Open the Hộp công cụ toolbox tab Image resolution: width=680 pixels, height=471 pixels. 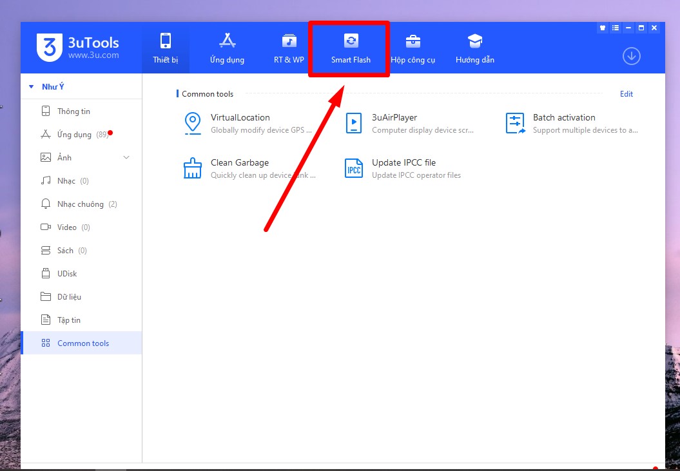point(413,49)
